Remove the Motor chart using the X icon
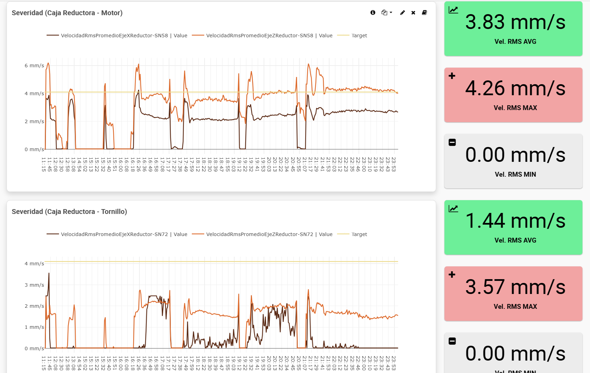Viewport: 590px width, 373px height. coord(413,12)
